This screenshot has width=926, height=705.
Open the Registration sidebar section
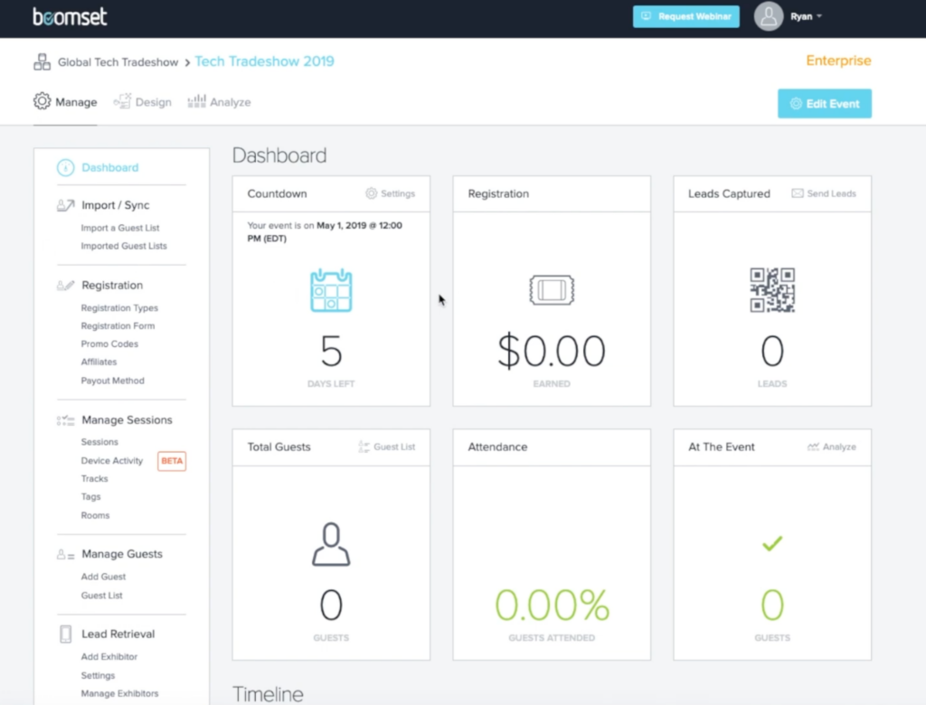(x=112, y=286)
